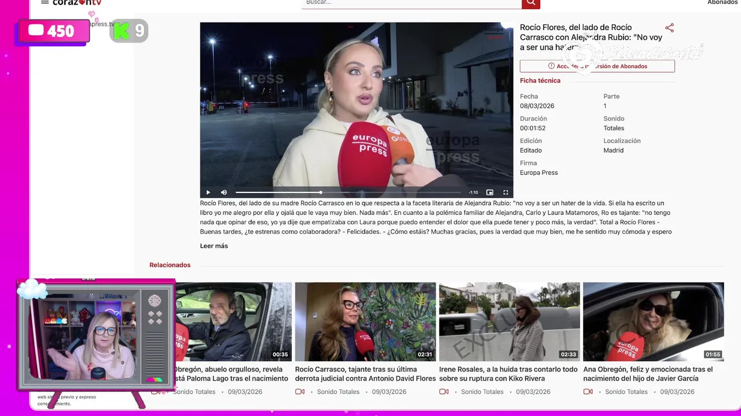Screen dimensions: 741x416
Task: Click the Sonido value Totales in Ficha técnica
Action: click(614, 128)
